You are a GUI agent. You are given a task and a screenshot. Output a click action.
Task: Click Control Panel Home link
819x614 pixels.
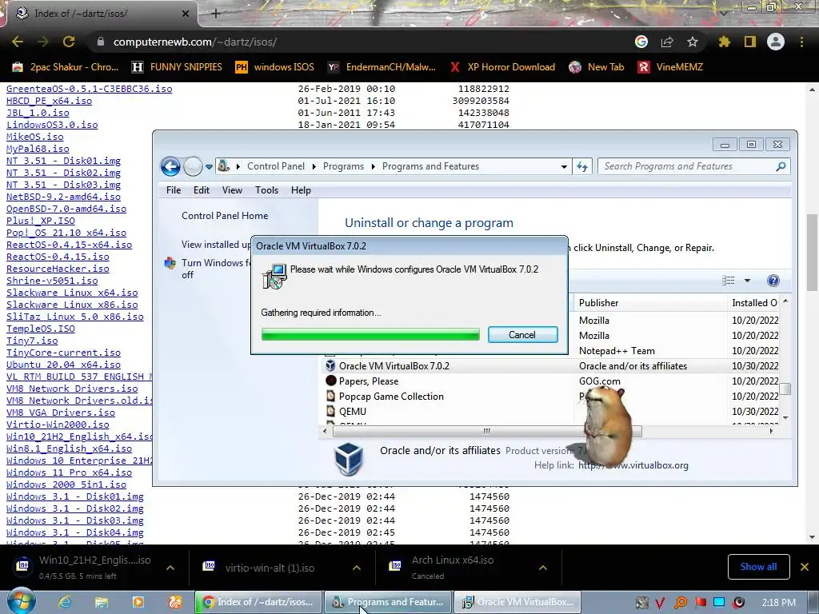point(225,216)
